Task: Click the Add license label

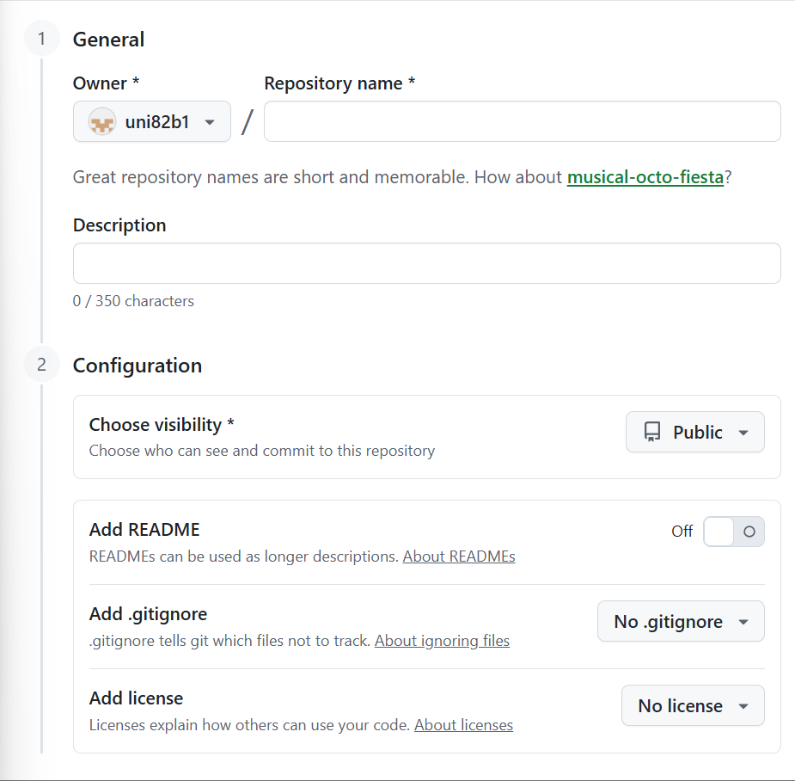Action: pyautogui.click(x=136, y=698)
